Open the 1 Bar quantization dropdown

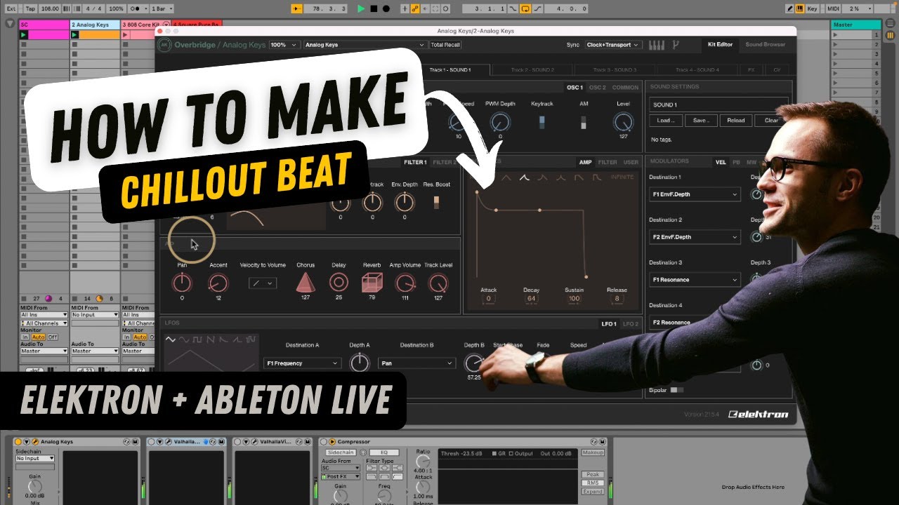[160, 8]
